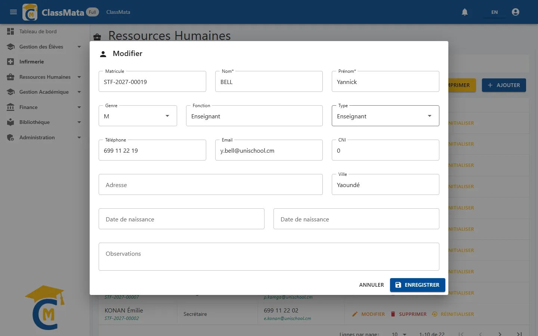Open the Type dropdown showing Enseignant
Viewport: 538px width, 336px height.
[x=386, y=116]
